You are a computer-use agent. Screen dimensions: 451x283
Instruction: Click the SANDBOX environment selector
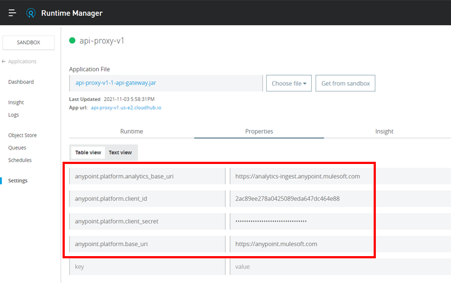pos(29,42)
